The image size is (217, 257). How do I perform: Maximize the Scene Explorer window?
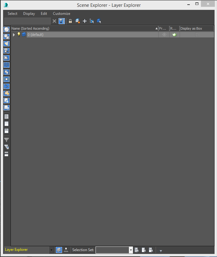pos(197,4)
